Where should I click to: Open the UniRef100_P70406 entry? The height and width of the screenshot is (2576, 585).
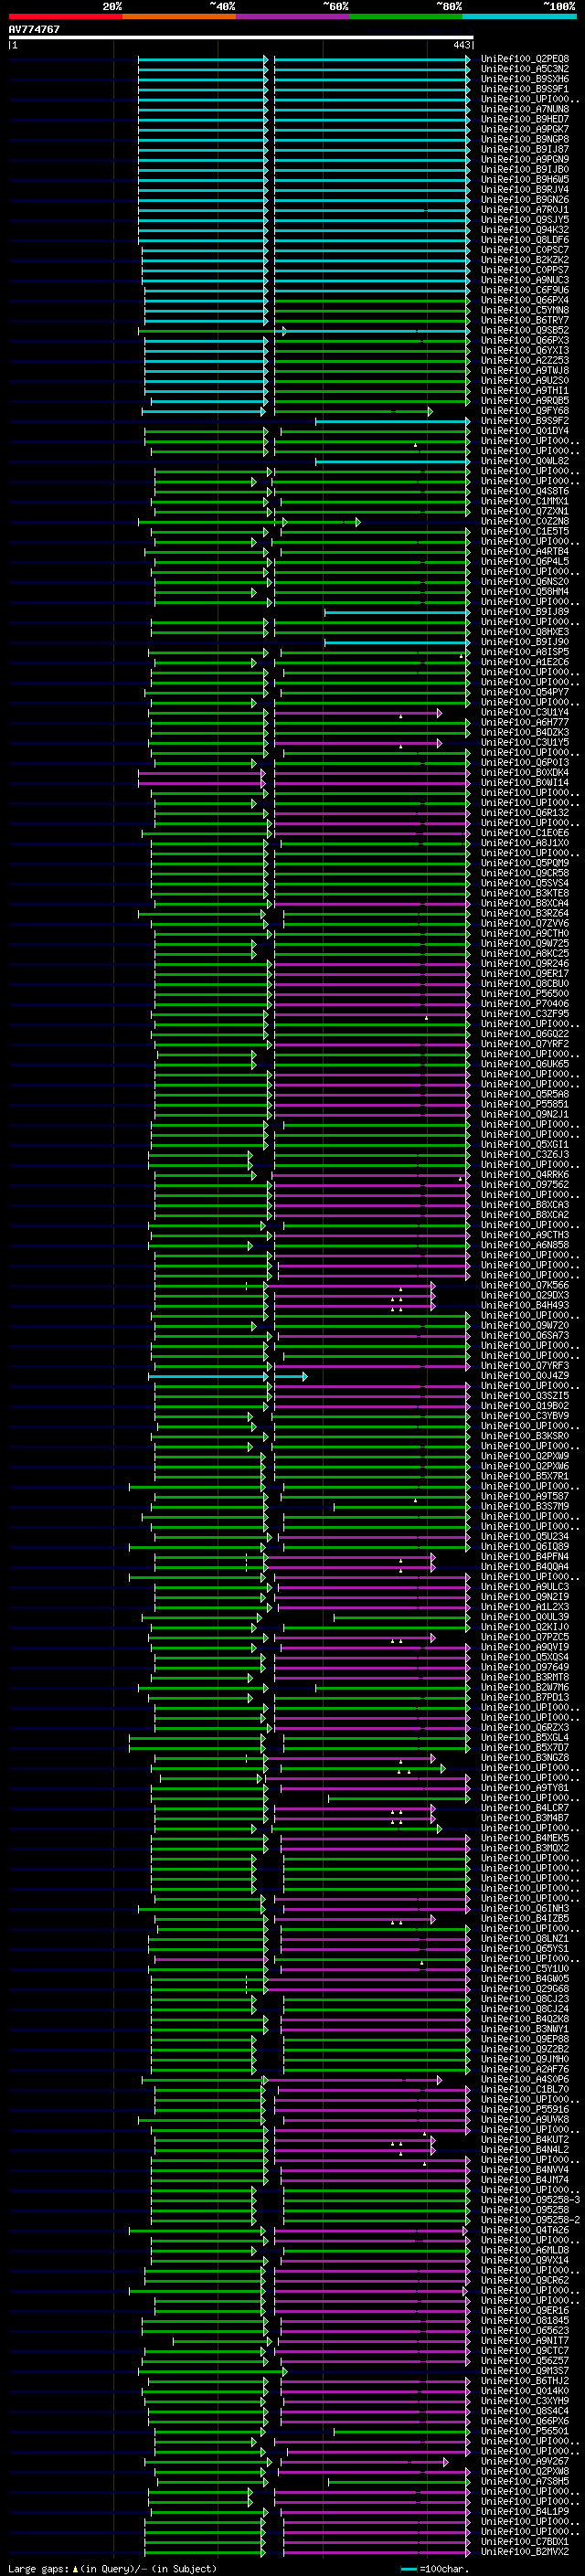tap(525, 1003)
